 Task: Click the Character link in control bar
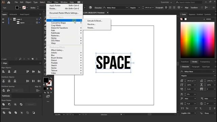tap(98, 7)
